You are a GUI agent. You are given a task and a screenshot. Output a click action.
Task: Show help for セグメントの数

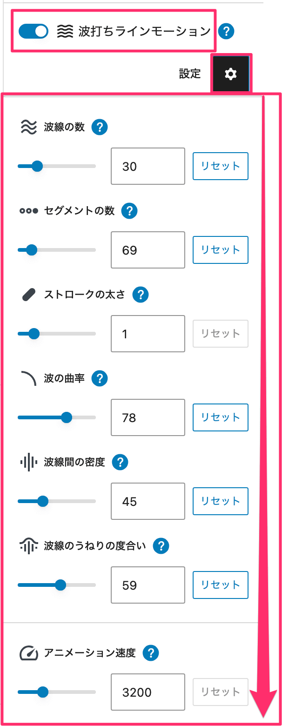[x=129, y=211]
